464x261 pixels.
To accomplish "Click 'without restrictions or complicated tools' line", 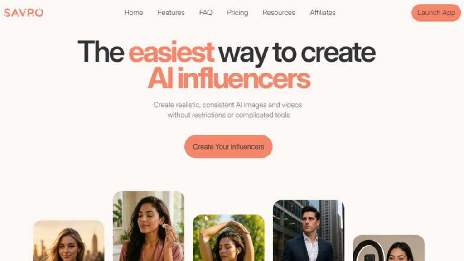I will pyautogui.click(x=228, y=115).
